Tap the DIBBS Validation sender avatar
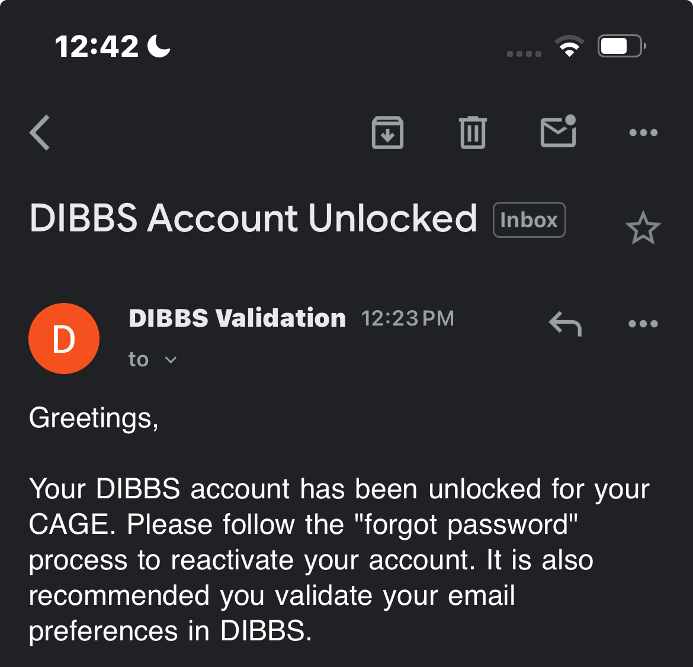This screenshot has height=667, width=693. pos(64,339)
